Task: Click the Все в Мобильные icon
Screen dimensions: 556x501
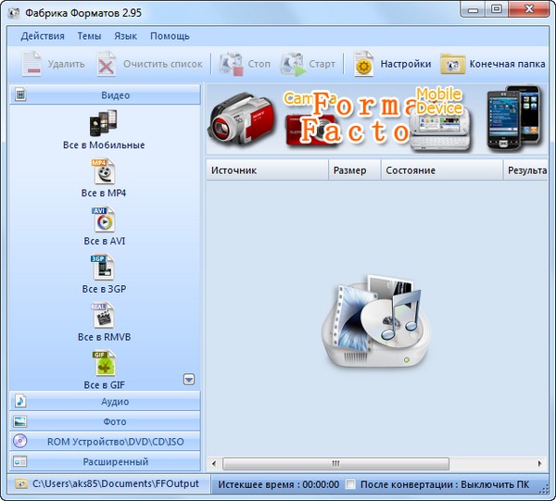Action: coord(104,124)
